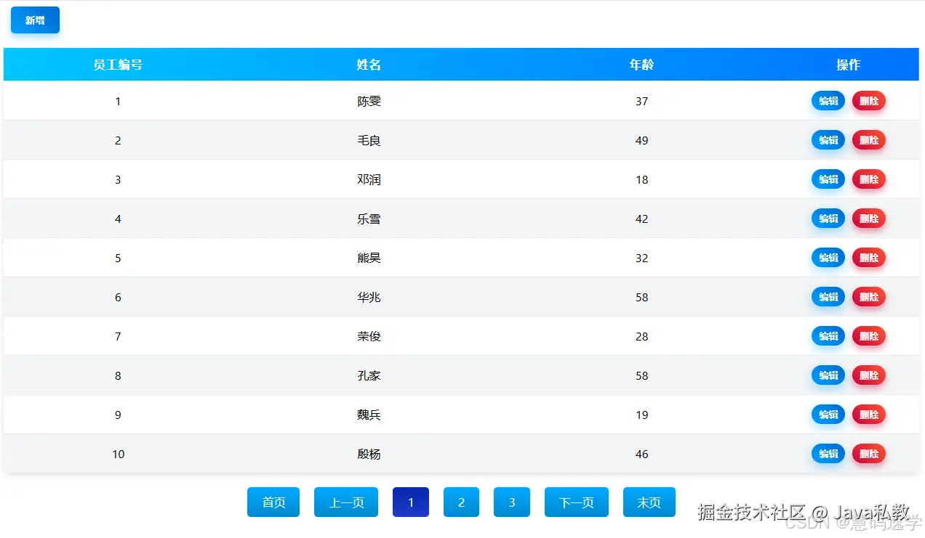Select page number 3

tap(512, 502)
